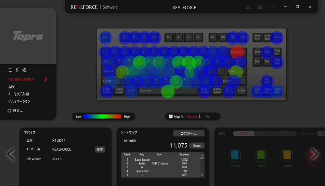Select the Space Bar ranking row
This screenshot has height=186, width=325.
pyautogui.click(x=161, y=171)
